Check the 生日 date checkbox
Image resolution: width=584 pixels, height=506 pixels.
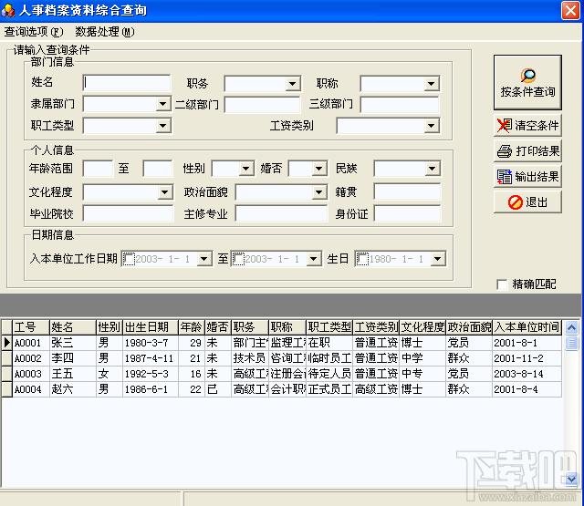(x=362, y=259)
